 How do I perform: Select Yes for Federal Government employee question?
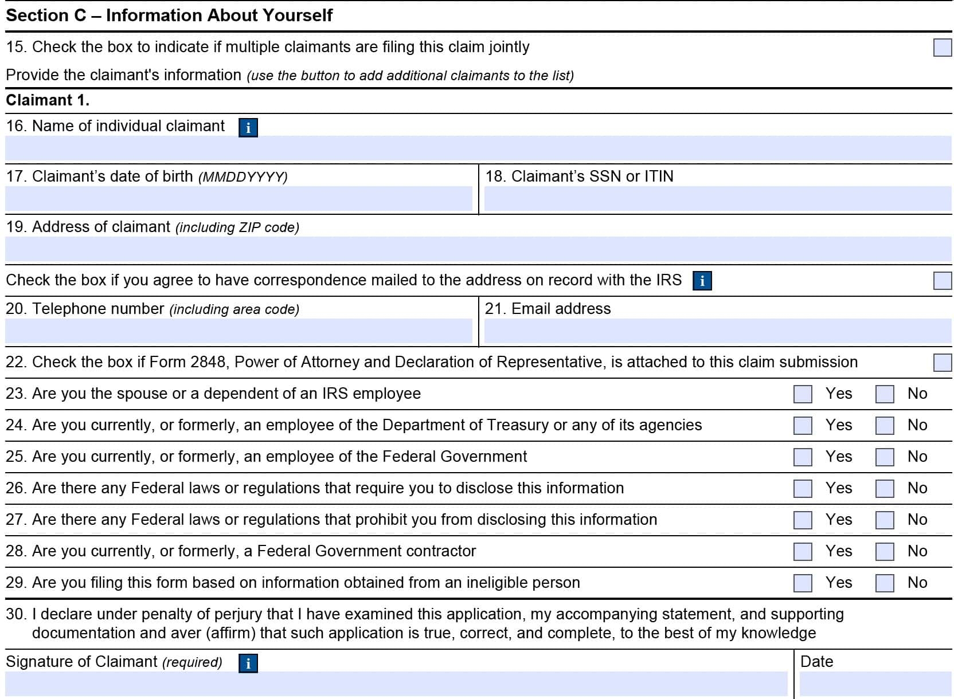(x=802, y=457)
